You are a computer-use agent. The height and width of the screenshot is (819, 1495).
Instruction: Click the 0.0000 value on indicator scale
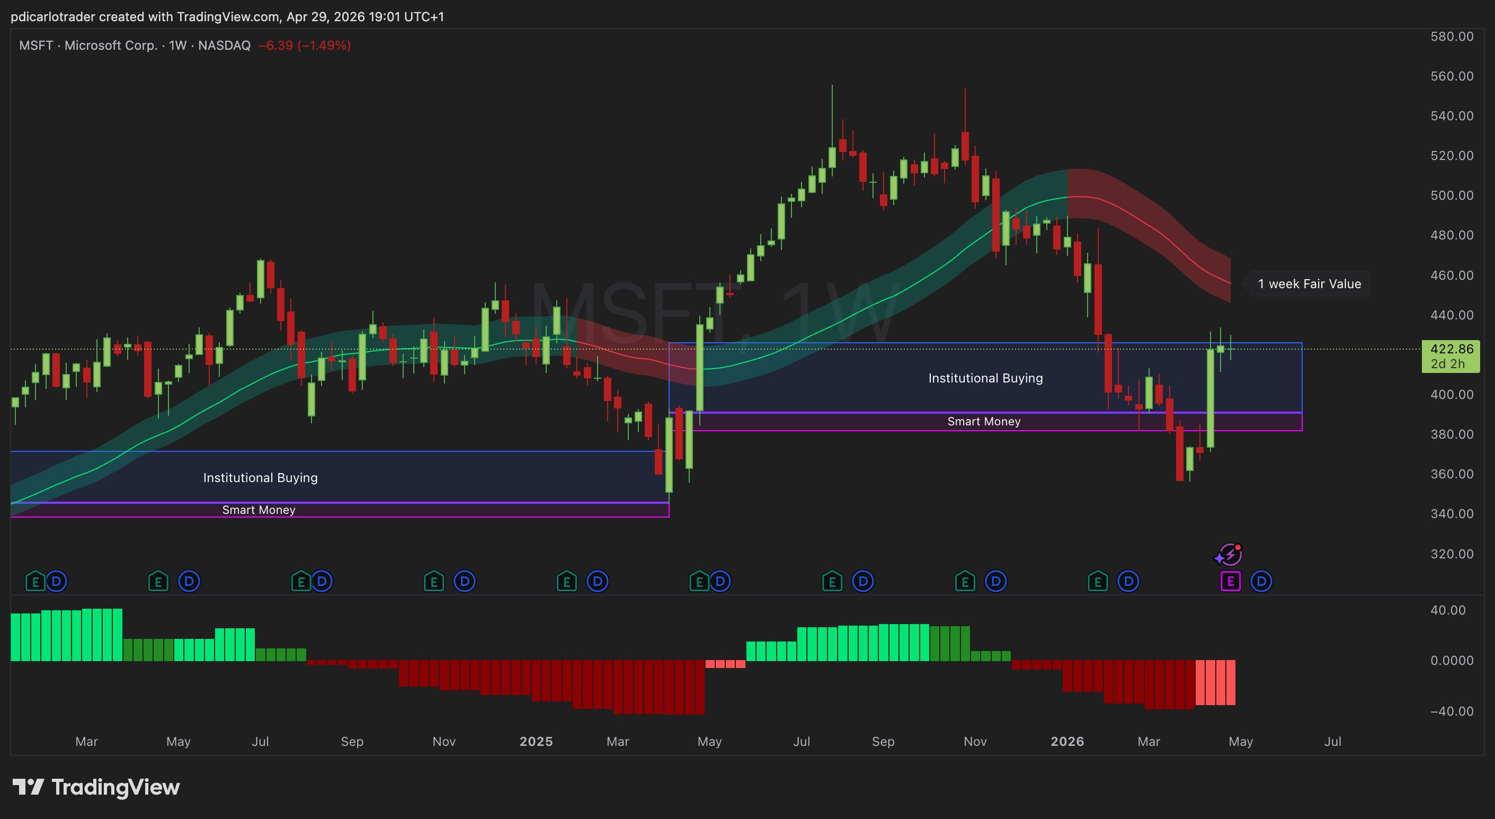click(x=1451, y=661)
